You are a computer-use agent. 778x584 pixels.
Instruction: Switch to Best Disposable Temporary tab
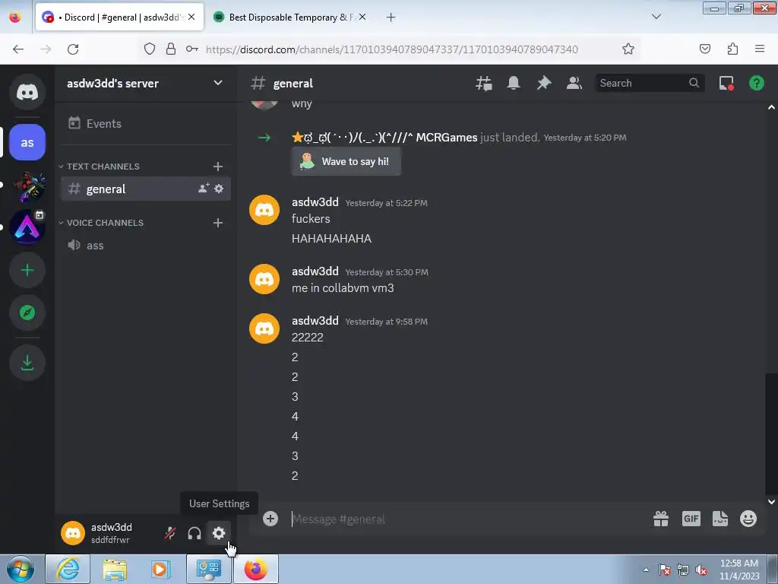tap(289, 17)
